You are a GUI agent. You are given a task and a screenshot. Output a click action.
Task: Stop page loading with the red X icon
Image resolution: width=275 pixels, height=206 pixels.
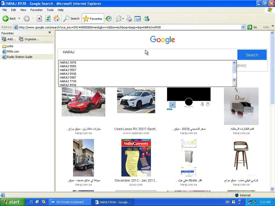[x=39, y=19]
